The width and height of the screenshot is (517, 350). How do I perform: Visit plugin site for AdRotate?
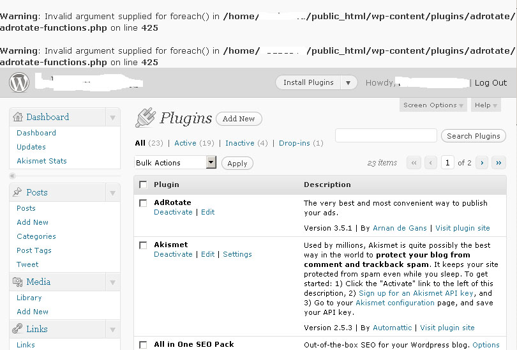(463, 228)
